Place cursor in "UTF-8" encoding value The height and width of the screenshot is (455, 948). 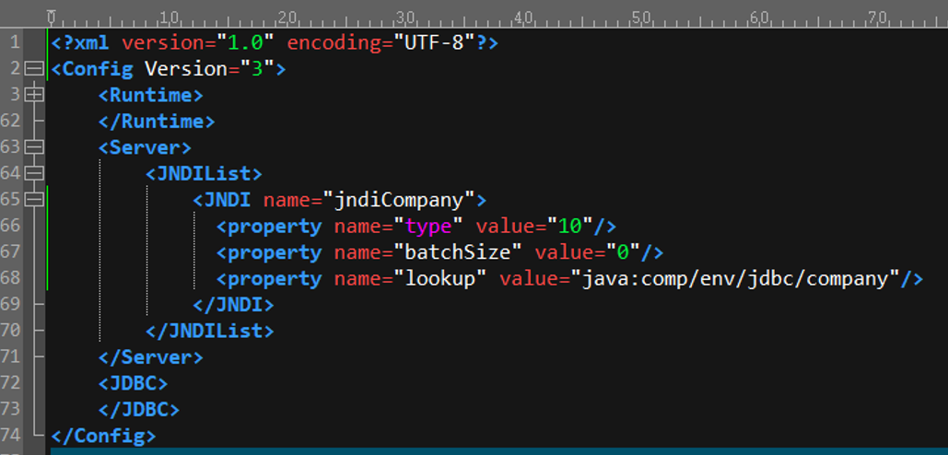pos(435,42)
